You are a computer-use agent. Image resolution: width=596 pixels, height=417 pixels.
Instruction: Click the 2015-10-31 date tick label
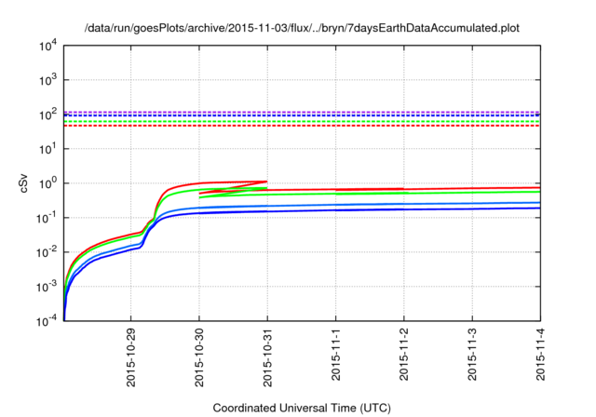pos(267,357)
